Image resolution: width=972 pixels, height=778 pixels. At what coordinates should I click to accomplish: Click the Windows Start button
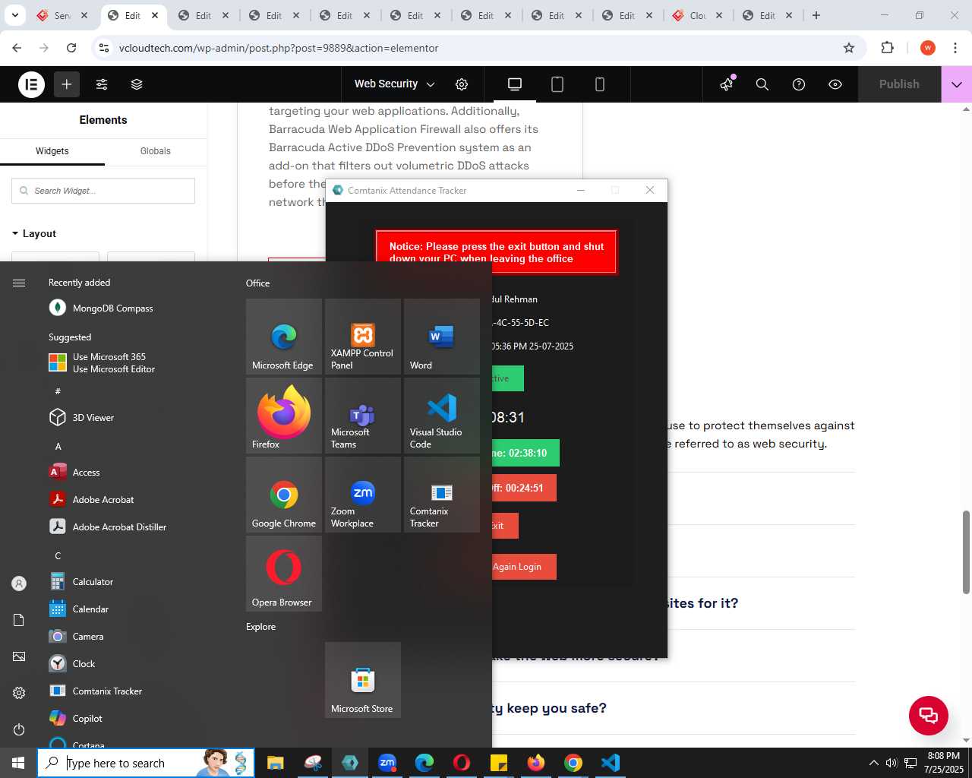click(18, 763)
